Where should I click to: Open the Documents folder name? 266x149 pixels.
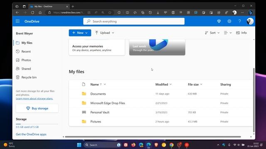(98, 94)
